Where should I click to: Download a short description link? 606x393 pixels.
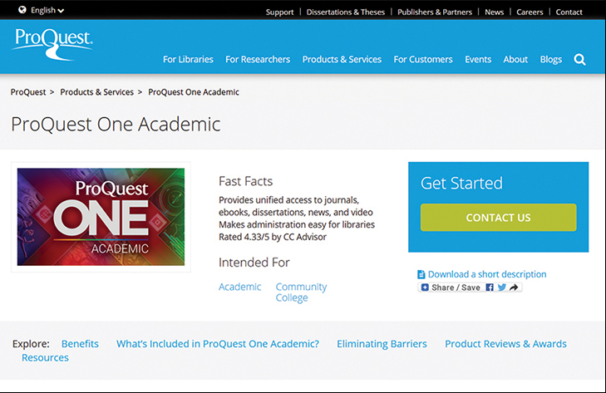click(x=487, y=274)
